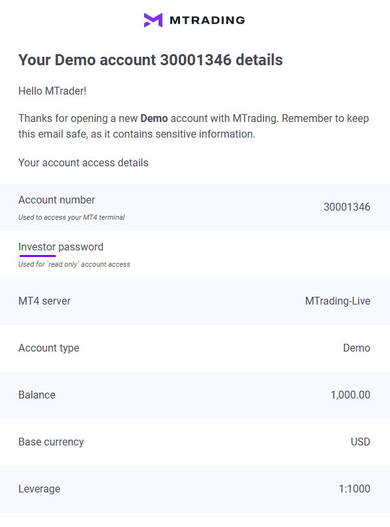
Task: Click the Hello MTrader! greeting
Action: coord(52,91)
